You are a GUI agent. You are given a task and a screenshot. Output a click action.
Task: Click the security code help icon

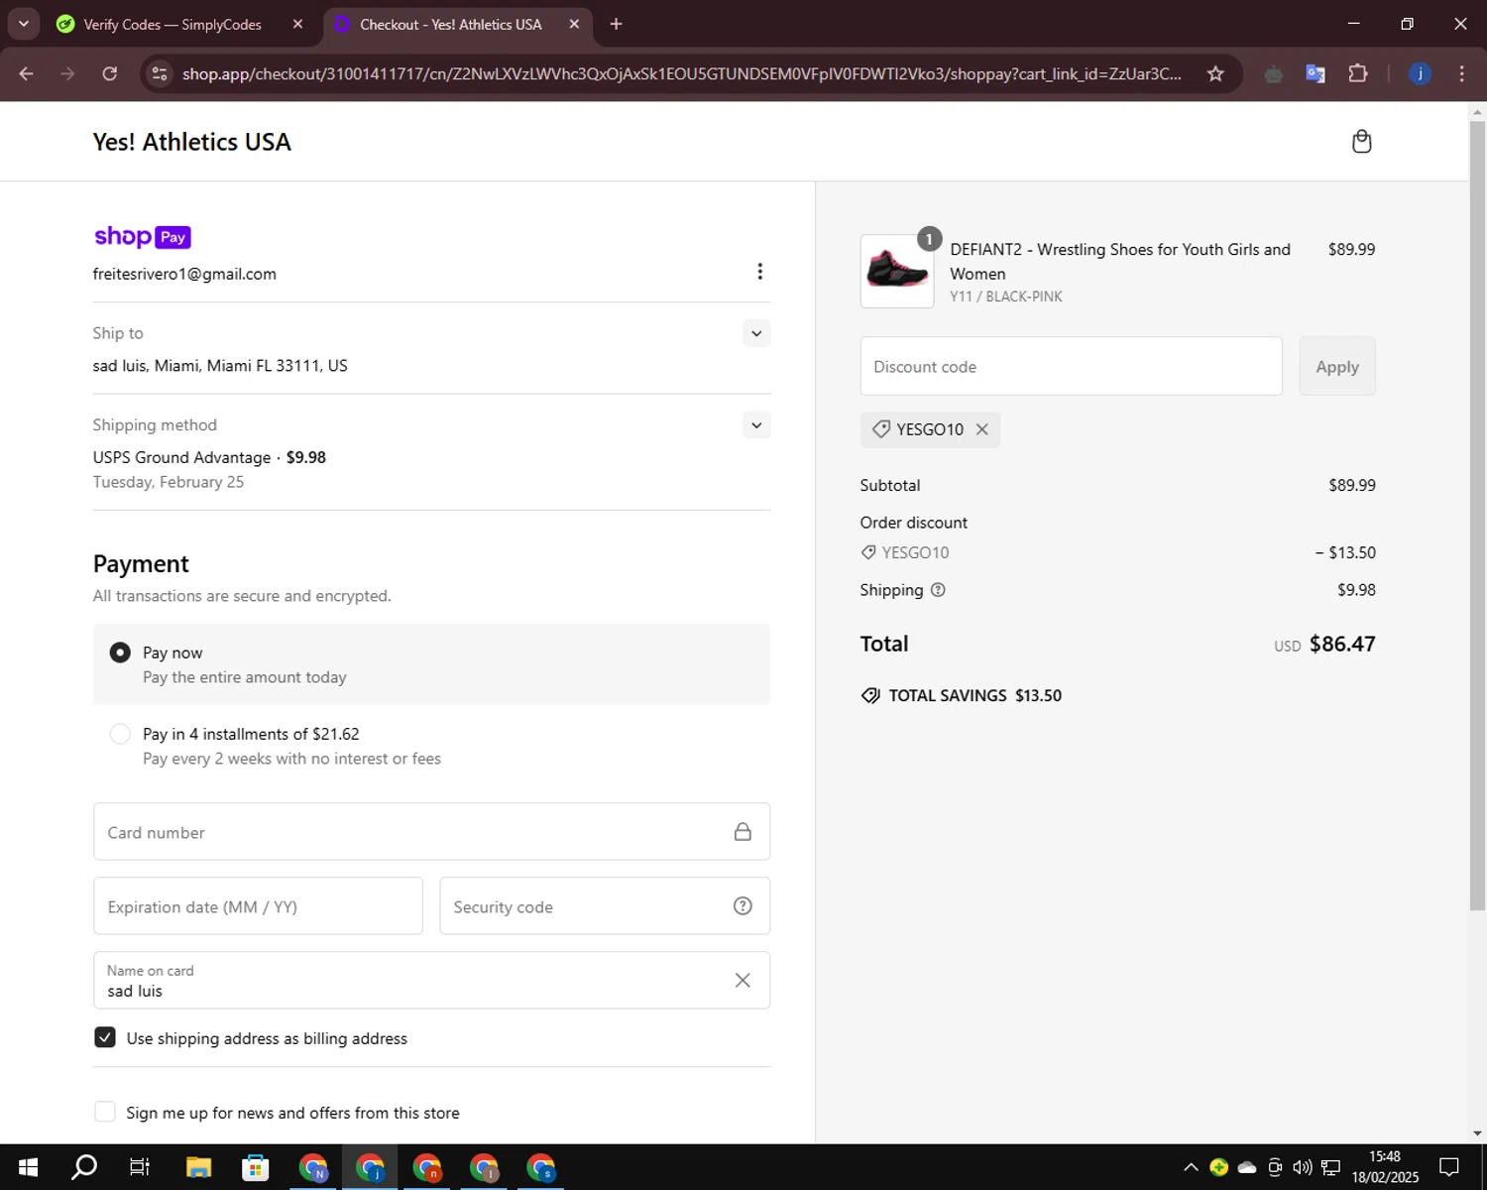point(743,906)
